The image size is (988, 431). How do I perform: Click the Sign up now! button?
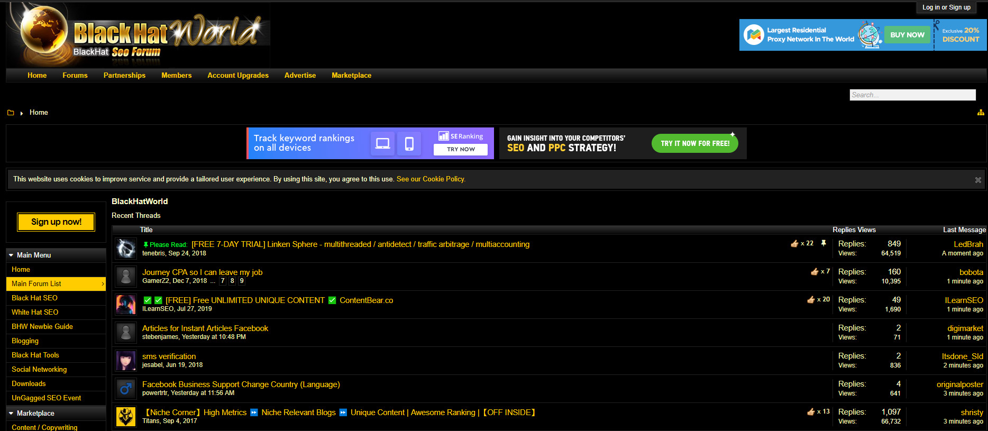point(56,222)
